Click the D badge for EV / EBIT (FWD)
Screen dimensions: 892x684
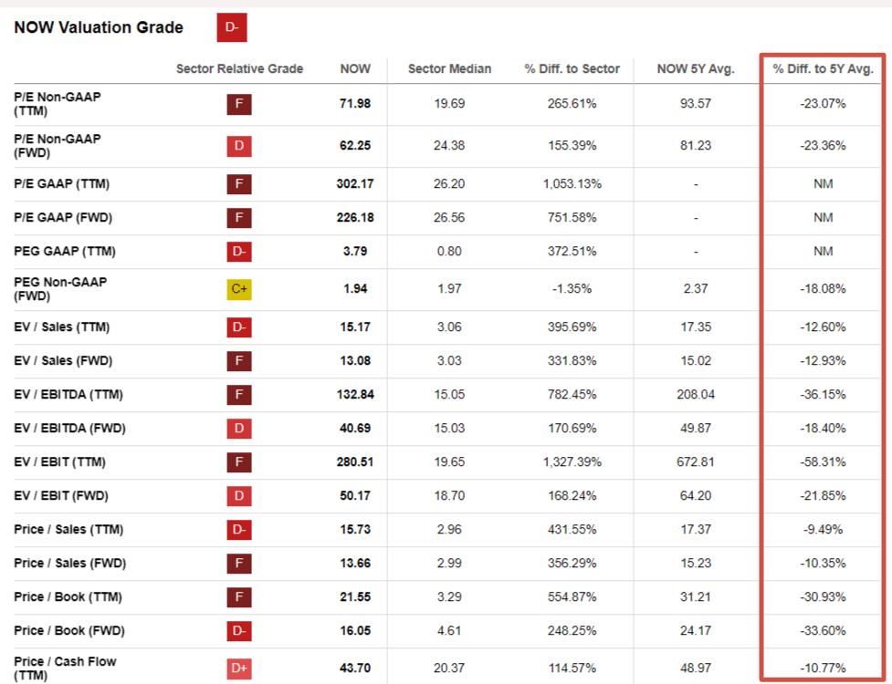(239, 495)
